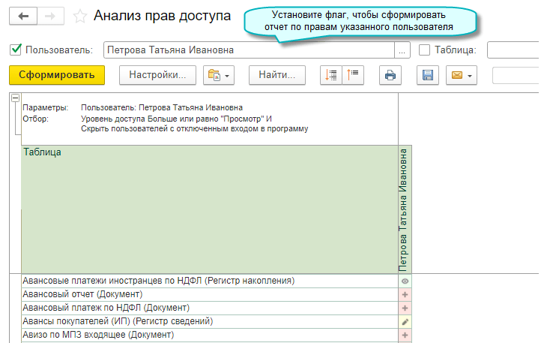Click pencil icon for Авансы покупателей row
The height and width of the screenshot is (343, 541).
pyautogui.click(x=405, y=322)
